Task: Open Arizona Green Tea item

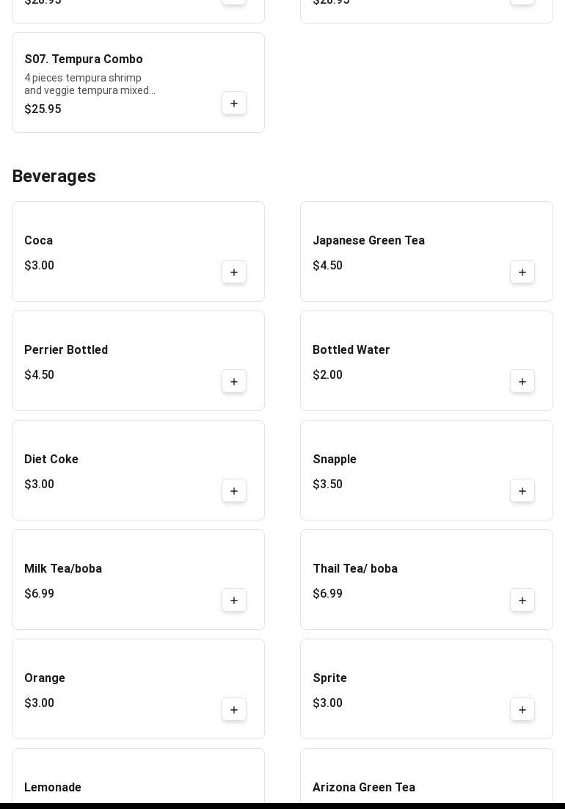Action: coord(364,788)
